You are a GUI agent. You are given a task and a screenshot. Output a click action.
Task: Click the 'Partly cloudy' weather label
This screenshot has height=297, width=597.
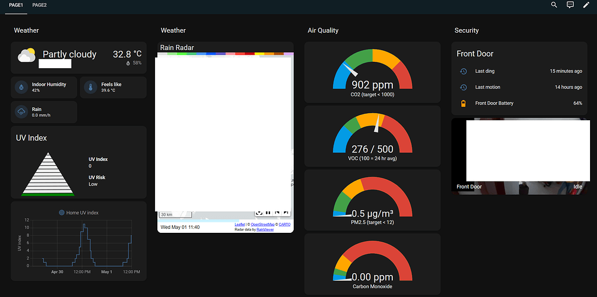69,54
